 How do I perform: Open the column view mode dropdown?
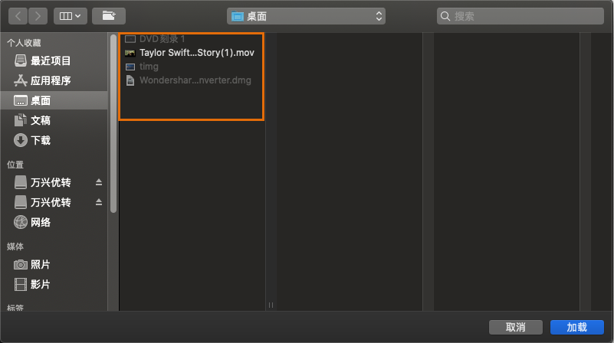click(70, 15)
